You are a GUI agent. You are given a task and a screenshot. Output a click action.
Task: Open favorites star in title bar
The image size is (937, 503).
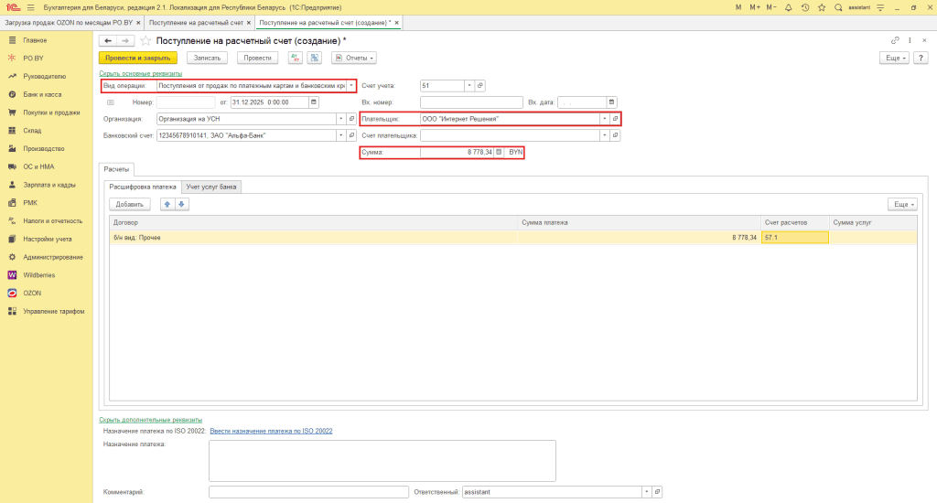tap(822, 7)
